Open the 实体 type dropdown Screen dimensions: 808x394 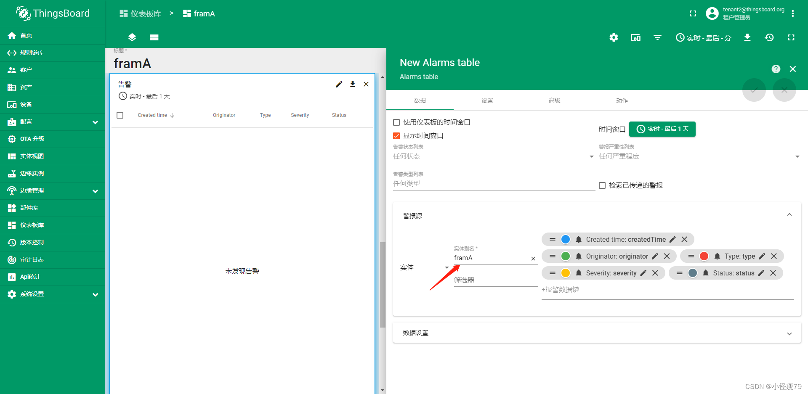425,267
